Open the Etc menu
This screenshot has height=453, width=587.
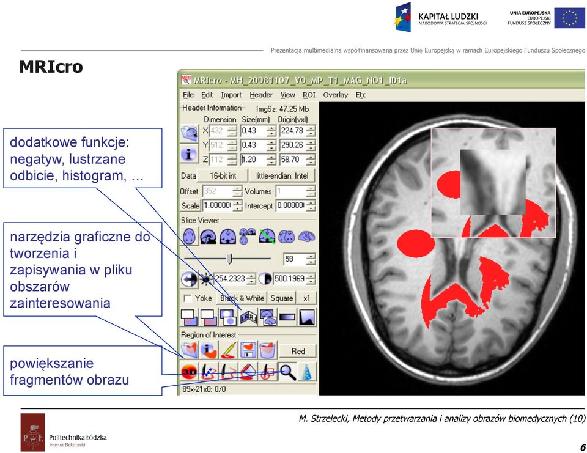coord(361,95)
